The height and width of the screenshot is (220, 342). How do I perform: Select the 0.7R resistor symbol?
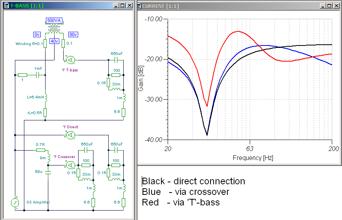(40, 150)
